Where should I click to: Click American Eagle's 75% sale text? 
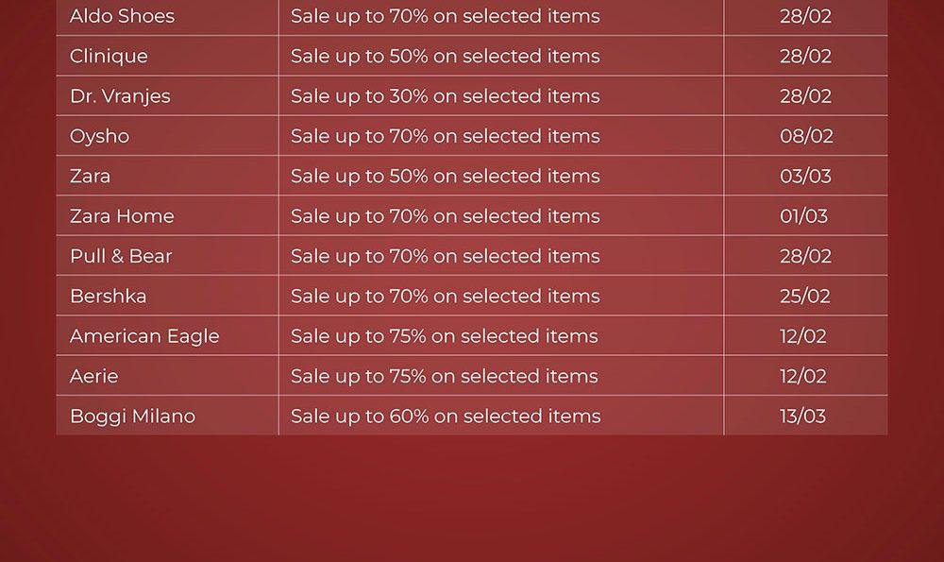click(x=444, y=336)
